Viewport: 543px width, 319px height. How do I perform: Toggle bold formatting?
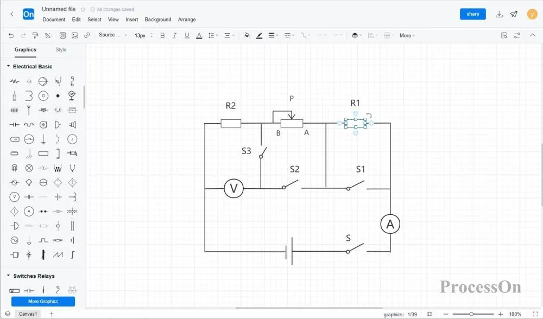162,35
